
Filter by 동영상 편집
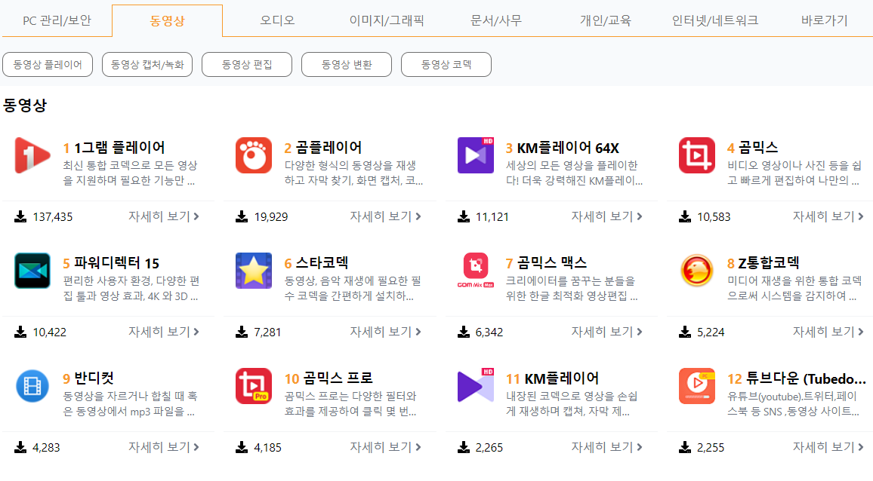(247, 65)
